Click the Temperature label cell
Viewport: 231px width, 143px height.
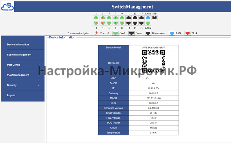114,133
